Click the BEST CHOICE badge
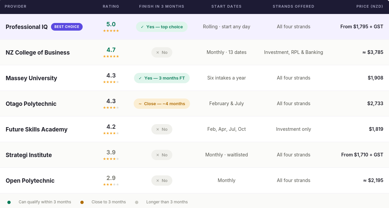 click(67, 27)
